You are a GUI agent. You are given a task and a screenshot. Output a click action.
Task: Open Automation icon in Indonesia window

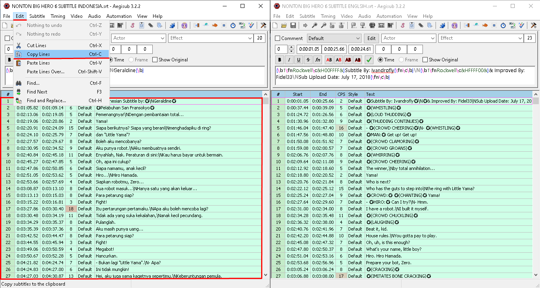coord(172,25)
